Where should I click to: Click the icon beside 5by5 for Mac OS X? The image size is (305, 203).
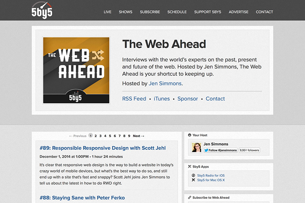click(193, 180)
